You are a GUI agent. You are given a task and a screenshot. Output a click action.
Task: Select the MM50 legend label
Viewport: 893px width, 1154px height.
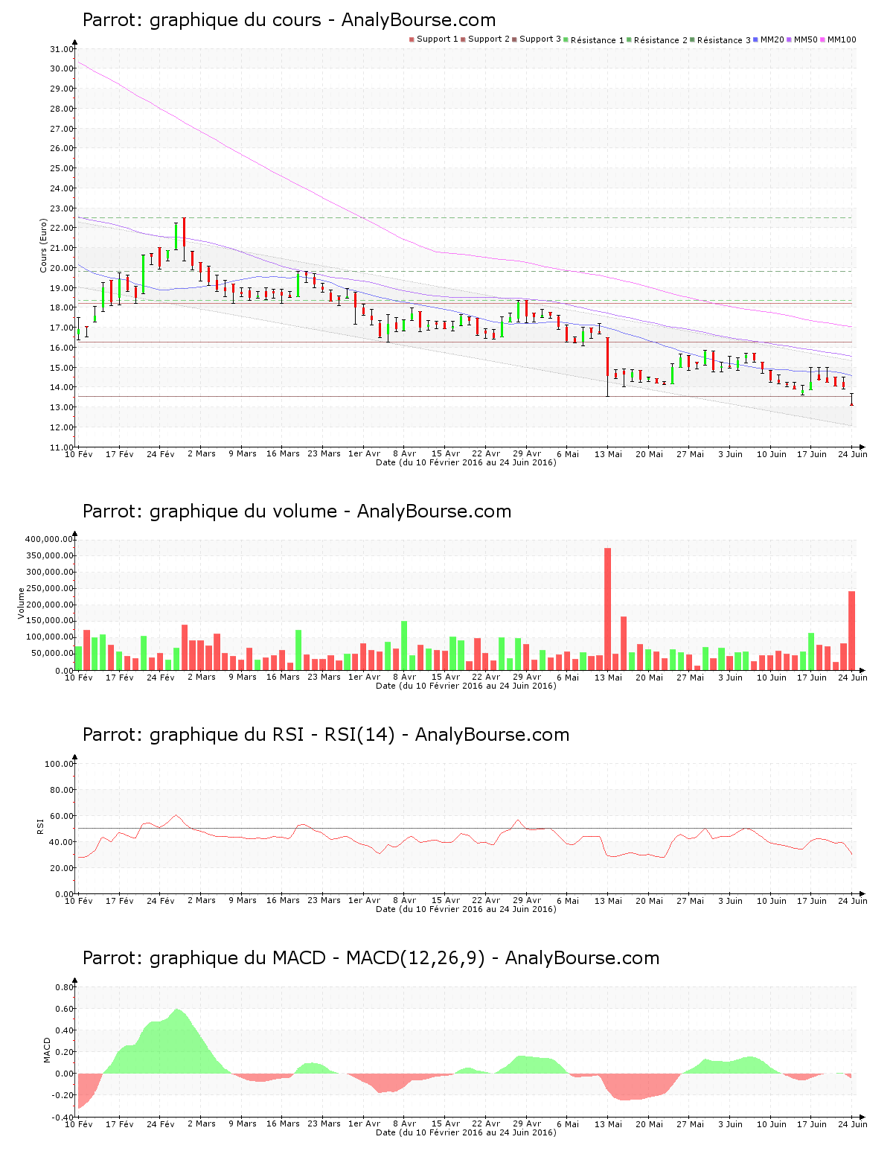(806, 39)
